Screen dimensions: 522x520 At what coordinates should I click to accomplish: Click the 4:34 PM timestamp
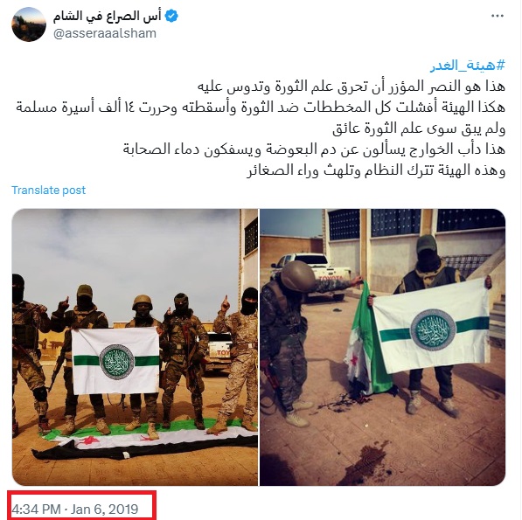(x=37, y=509)
